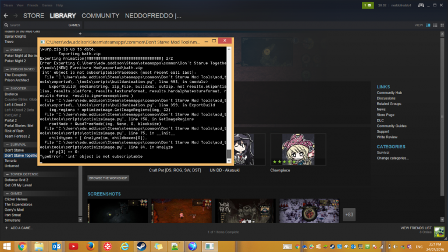
Task: Click the plus icon atop game list
Action: pyautogui.click(x=80, y=34)
